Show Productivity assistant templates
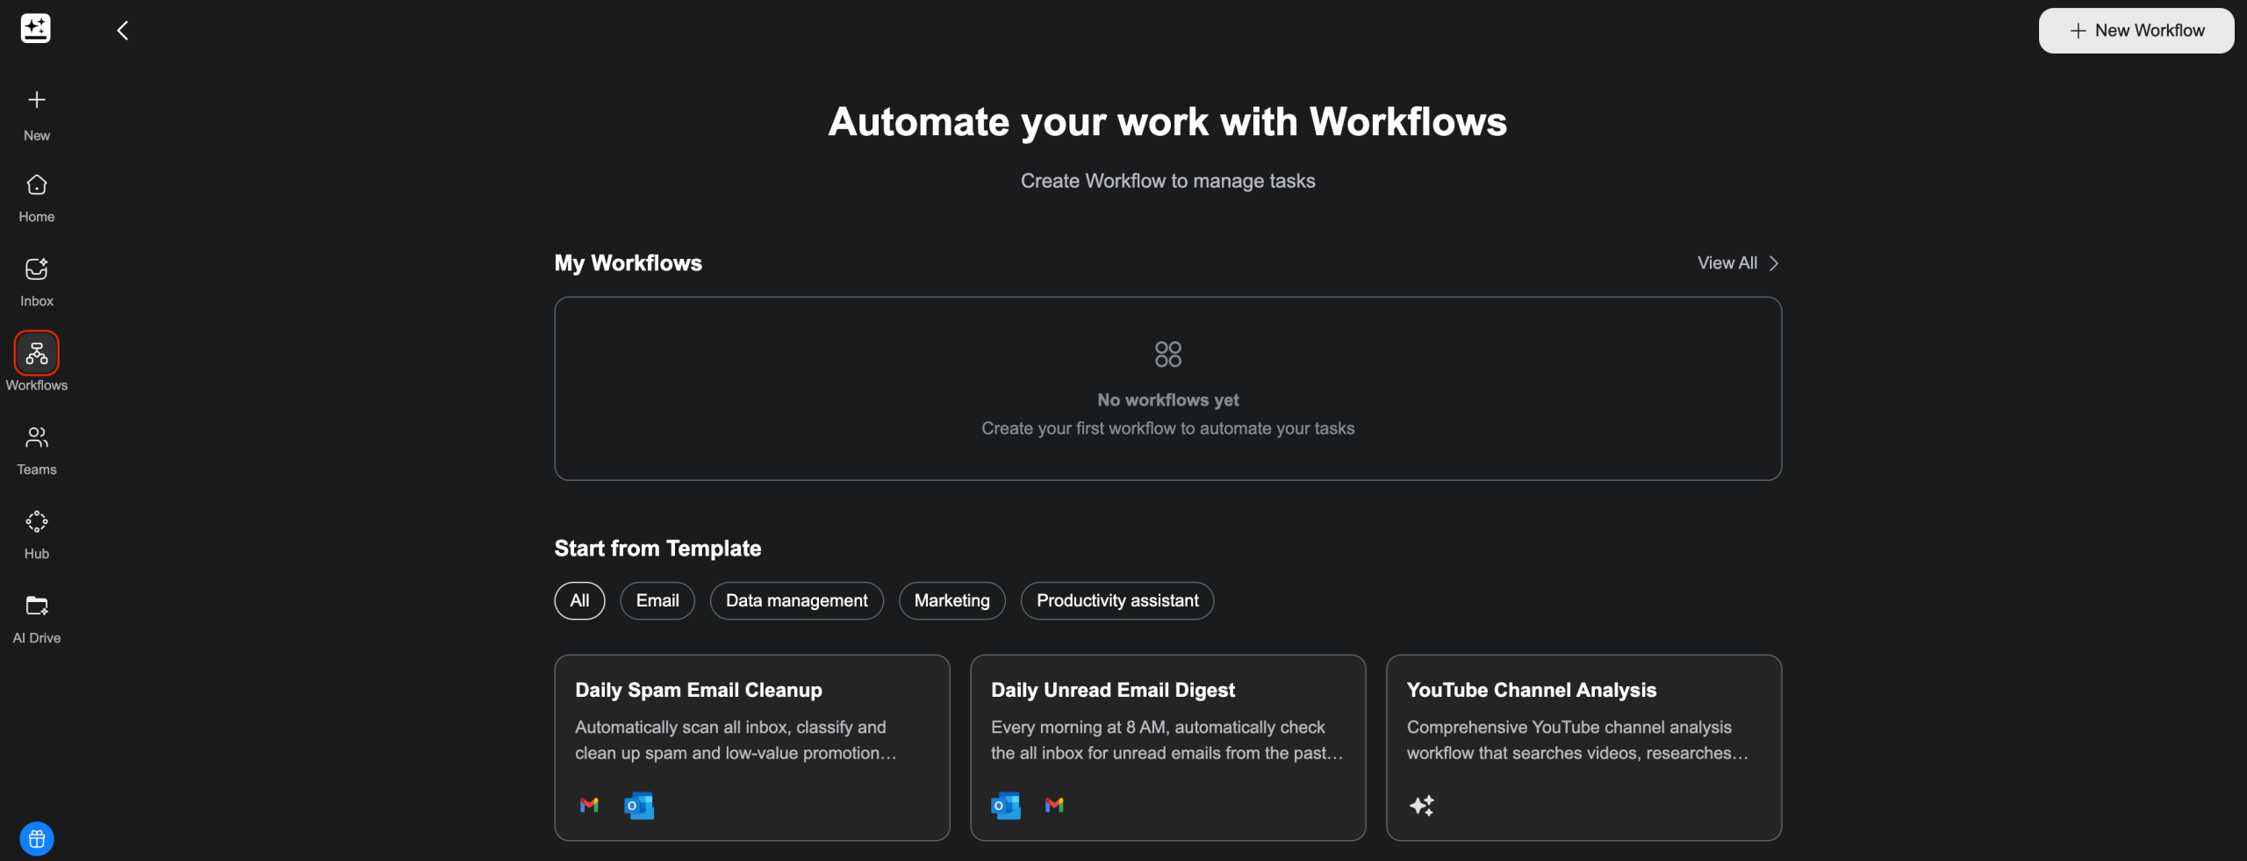Screen dimensions: 2247x861 click(x=1116, y=601)
